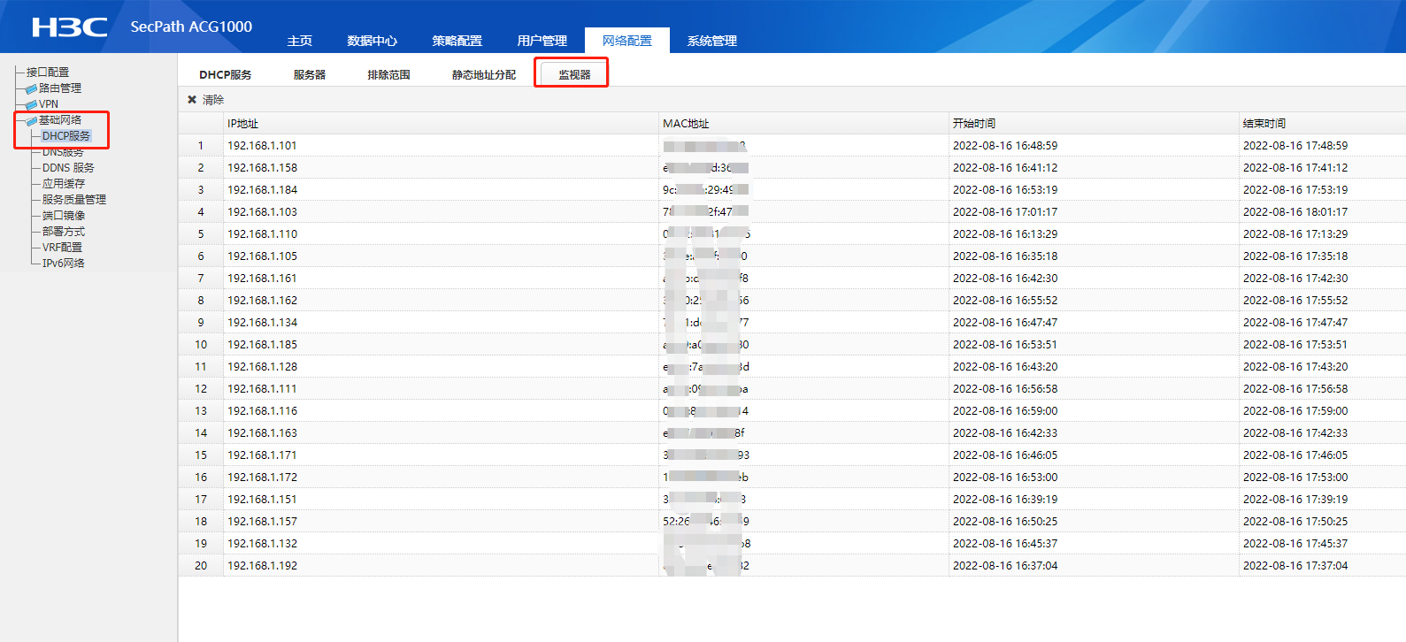Open the 静态地址分配 tab
This screenshot has width=1406, height=642.
click(483, 74)
